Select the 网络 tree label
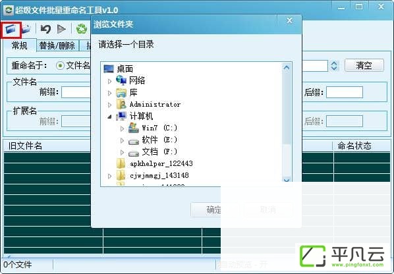The width and height of the screenshot is (394, 274). click(x=137, y=80)
